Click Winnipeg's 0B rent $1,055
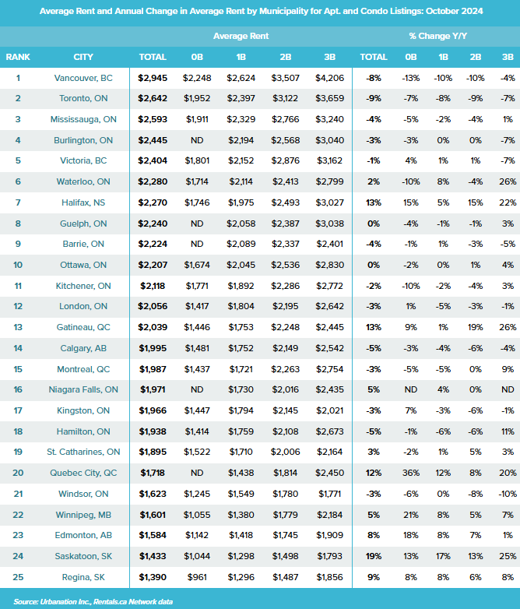The height and width of the screenshot is (609, 520). tap(197, 515)
